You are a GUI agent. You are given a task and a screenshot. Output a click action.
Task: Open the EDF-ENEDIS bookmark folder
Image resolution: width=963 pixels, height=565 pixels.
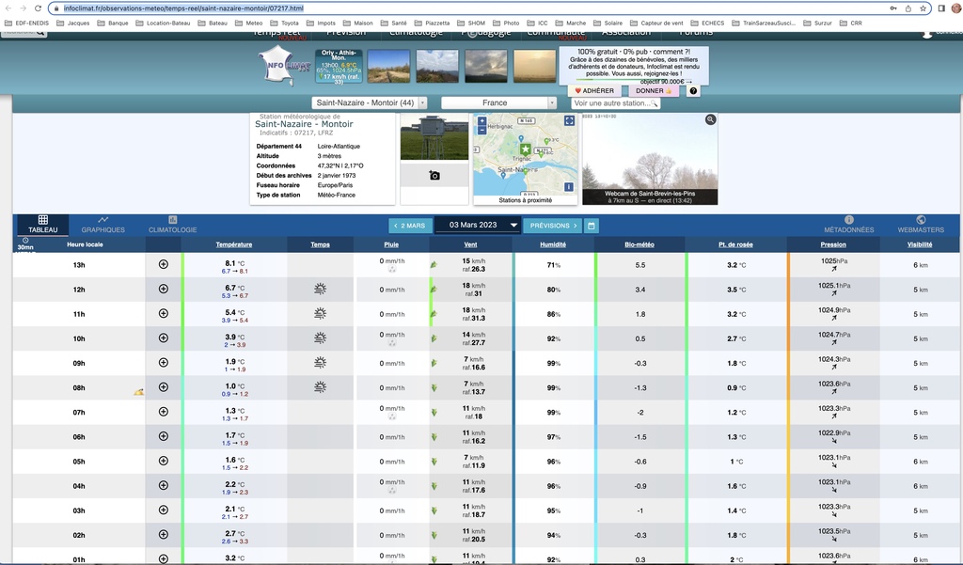26,23
